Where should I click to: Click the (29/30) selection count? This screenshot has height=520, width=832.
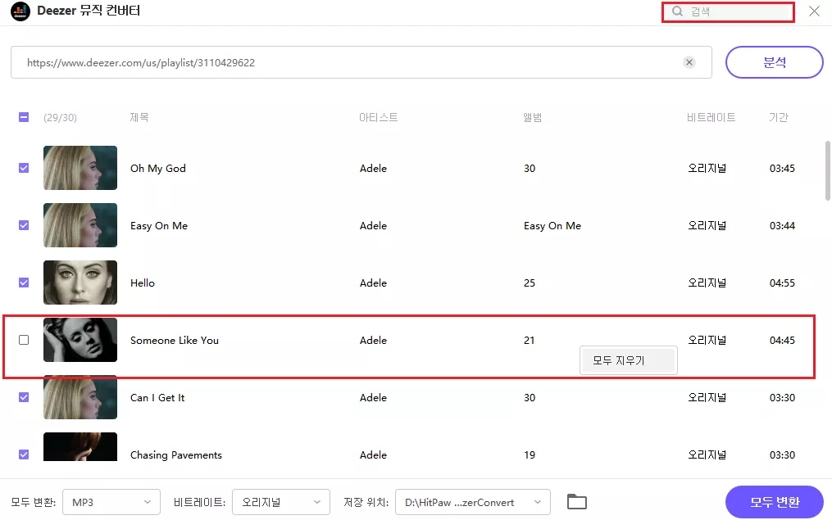pos(60,118)
